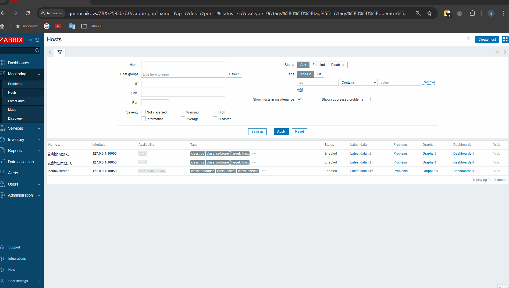Screen dimensions: 509x288
Task: Click into the Host groups search field
Action: tap(183, 74)
